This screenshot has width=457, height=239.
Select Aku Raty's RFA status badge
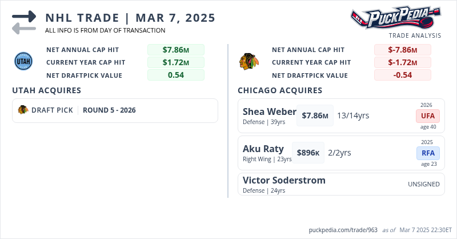(428, 153)
